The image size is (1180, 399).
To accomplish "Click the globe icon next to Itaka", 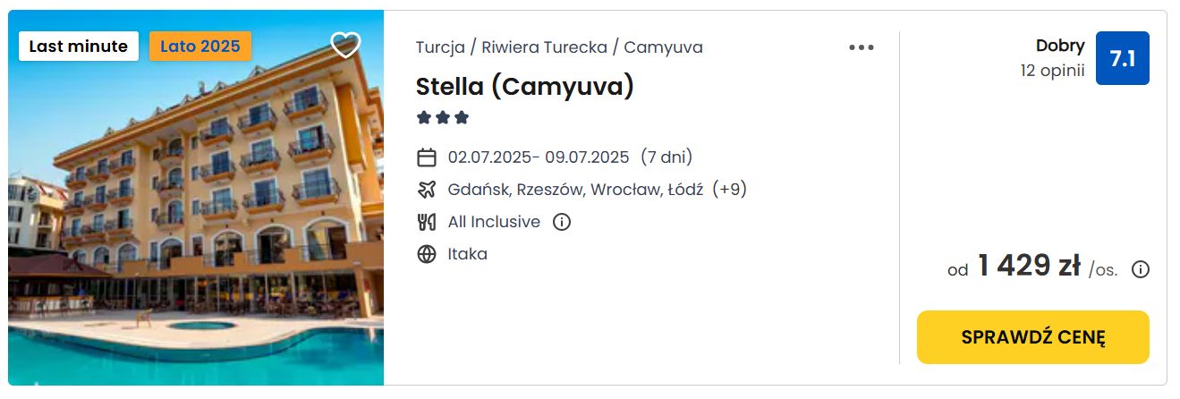I will (427, 254).
